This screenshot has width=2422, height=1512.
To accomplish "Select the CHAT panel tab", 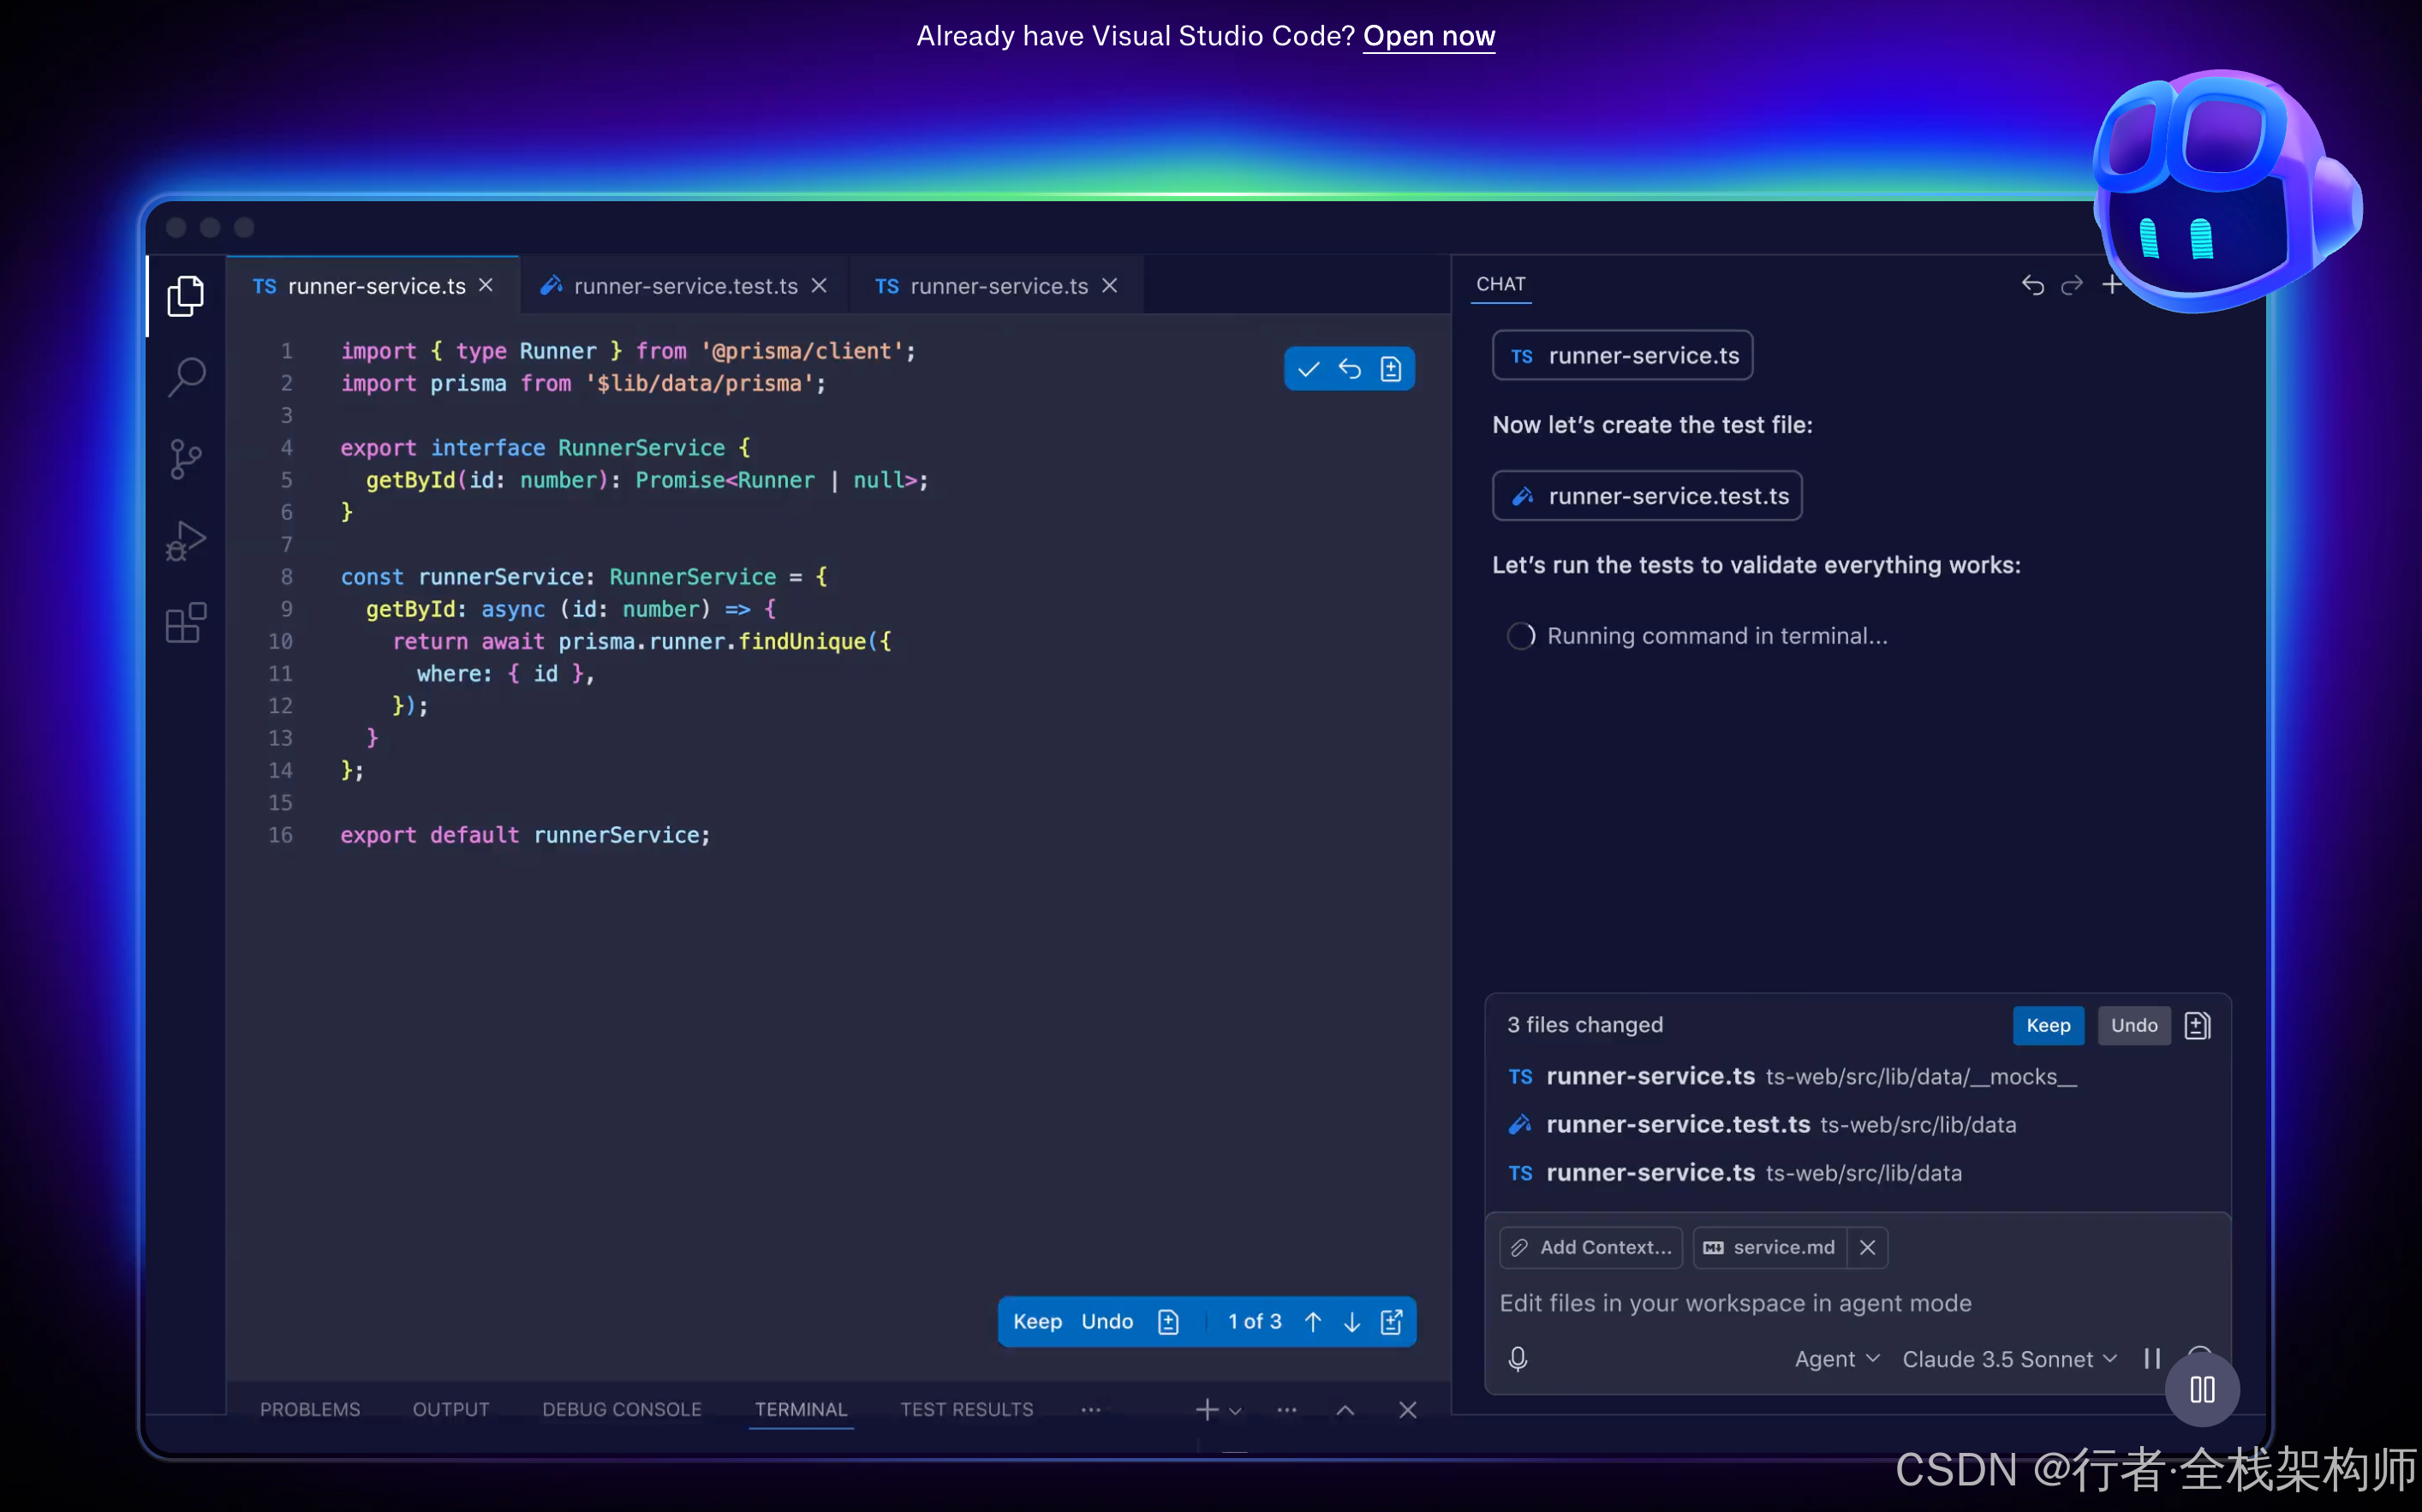I will coord(1501,284).
